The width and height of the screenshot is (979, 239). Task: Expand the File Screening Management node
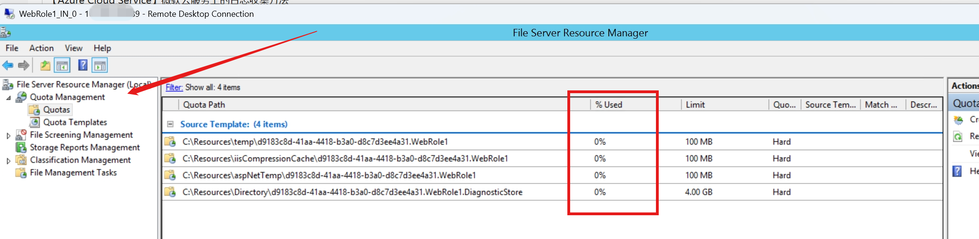[8, 136]
